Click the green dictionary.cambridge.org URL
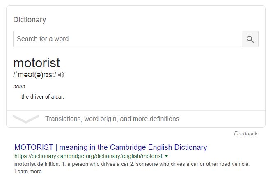275x181 pixels. [x=88, y=156]
